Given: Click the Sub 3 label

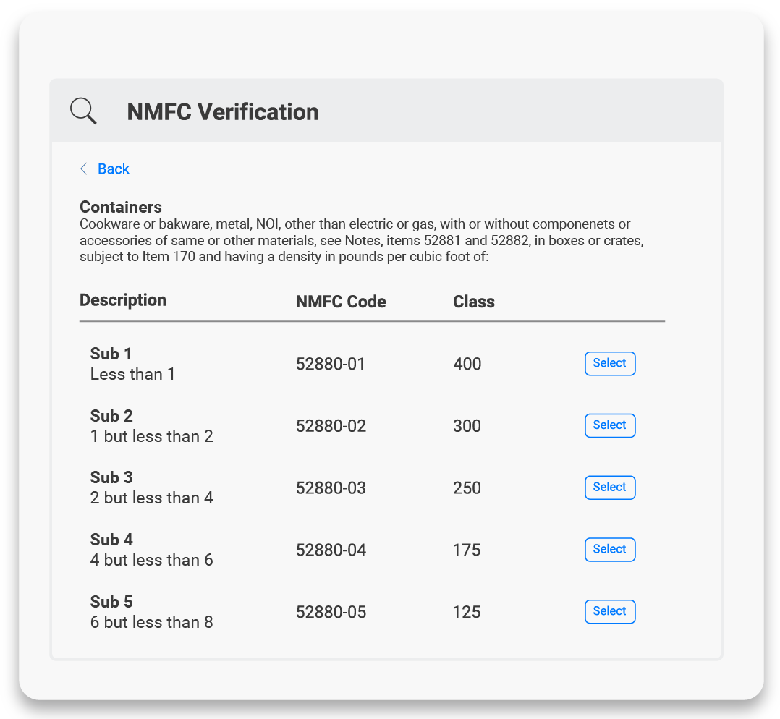Looking at the screenshot, I should pos(111,477).
